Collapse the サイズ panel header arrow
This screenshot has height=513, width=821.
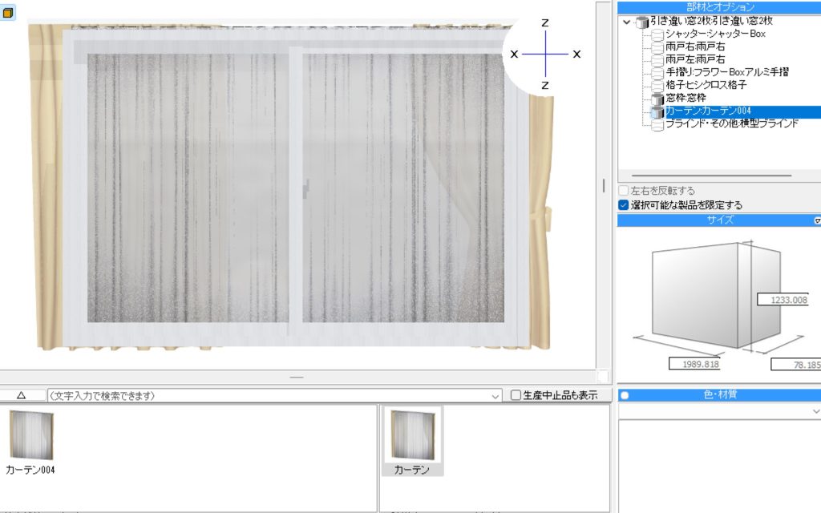point(816,220)
